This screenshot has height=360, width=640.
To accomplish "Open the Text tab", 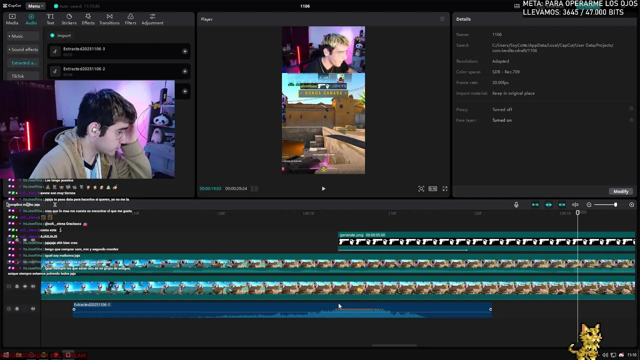I will point(50,19).
